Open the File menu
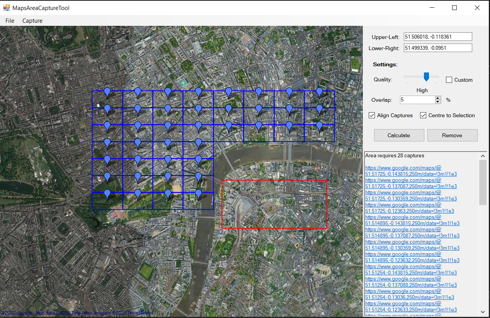This screenshot has height=318, width=490. 10,21
